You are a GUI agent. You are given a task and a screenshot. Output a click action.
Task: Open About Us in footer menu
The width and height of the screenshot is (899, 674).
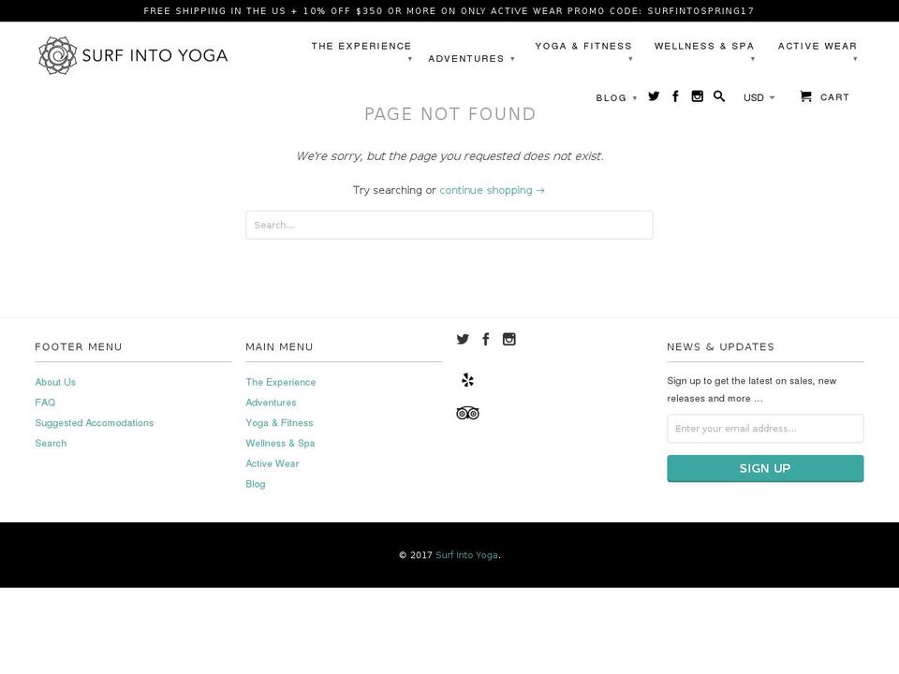[55, 382]
